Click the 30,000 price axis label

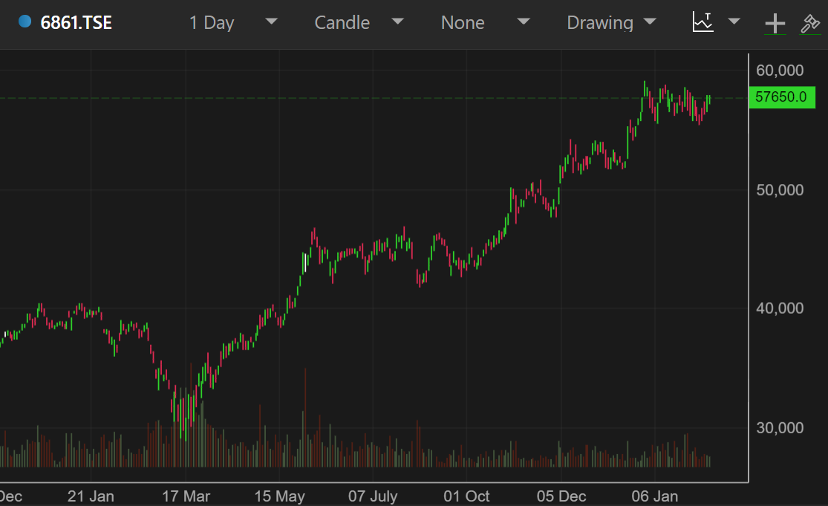tap(780, 428)
